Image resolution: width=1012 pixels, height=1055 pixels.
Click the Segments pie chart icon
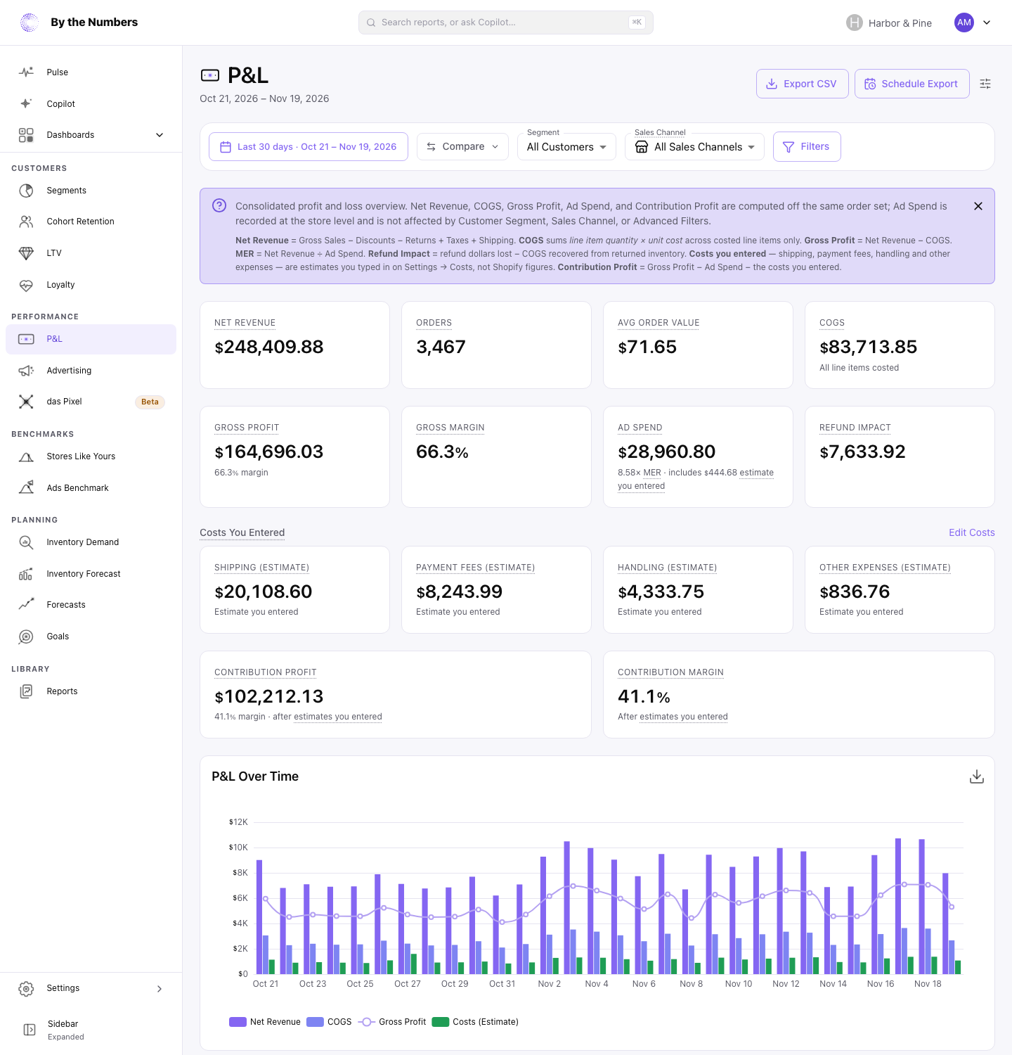(26, 191)
